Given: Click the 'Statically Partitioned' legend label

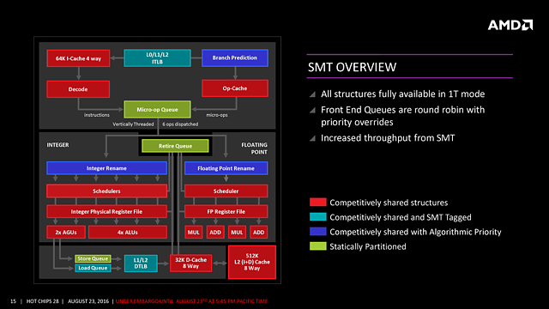Looking at the screenshot, I should (368, 246).
